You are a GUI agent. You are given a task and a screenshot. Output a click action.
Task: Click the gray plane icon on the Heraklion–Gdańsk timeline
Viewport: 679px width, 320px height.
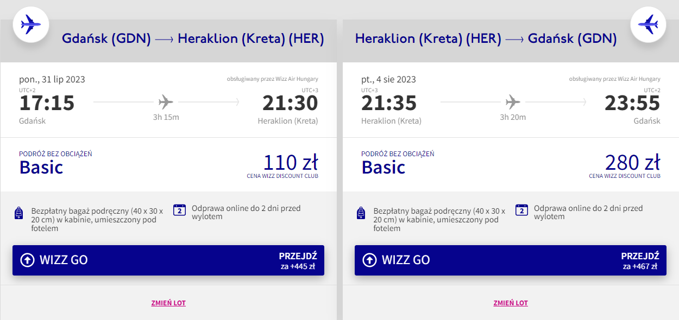coord(513,101)
